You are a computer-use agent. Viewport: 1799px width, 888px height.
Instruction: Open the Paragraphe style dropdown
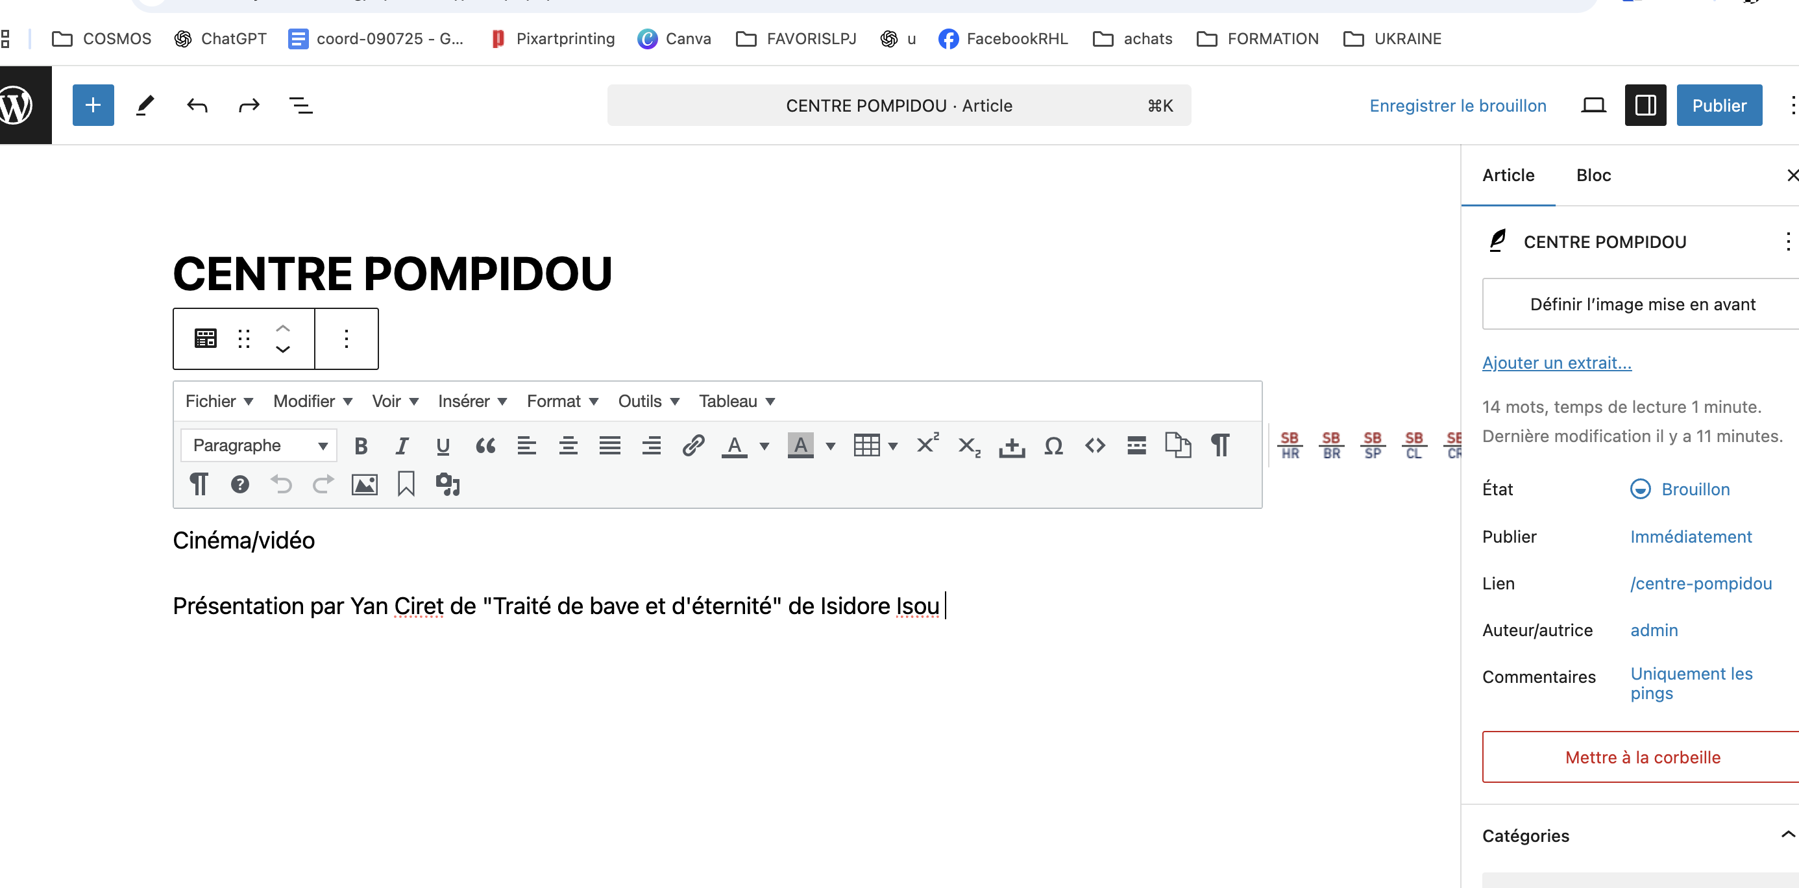(258, 445)
